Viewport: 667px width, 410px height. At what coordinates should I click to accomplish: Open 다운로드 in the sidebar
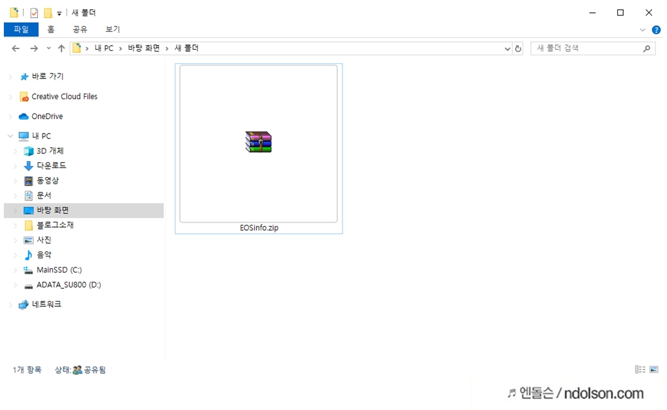pyautogui.click(x=51, y=166)
